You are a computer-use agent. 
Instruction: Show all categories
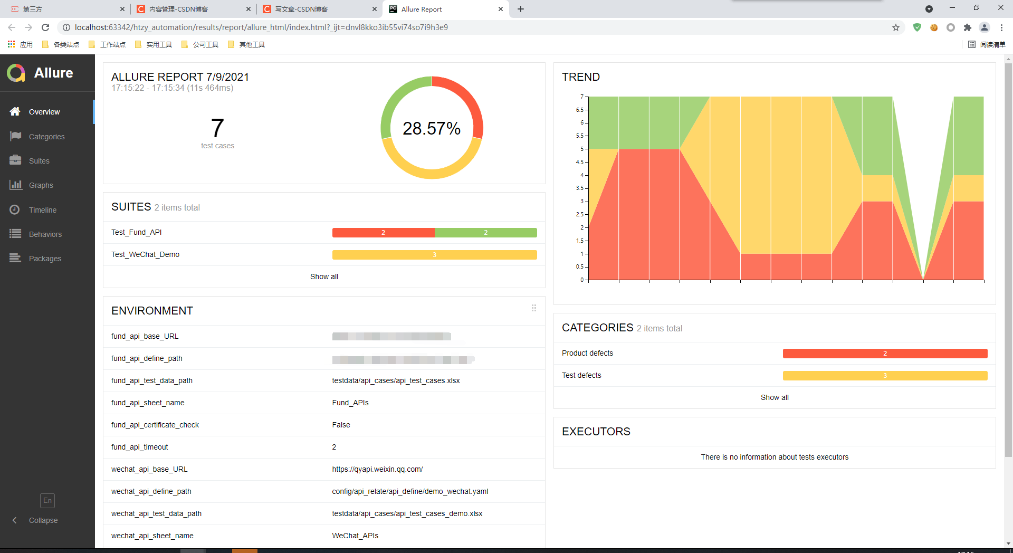775,397
